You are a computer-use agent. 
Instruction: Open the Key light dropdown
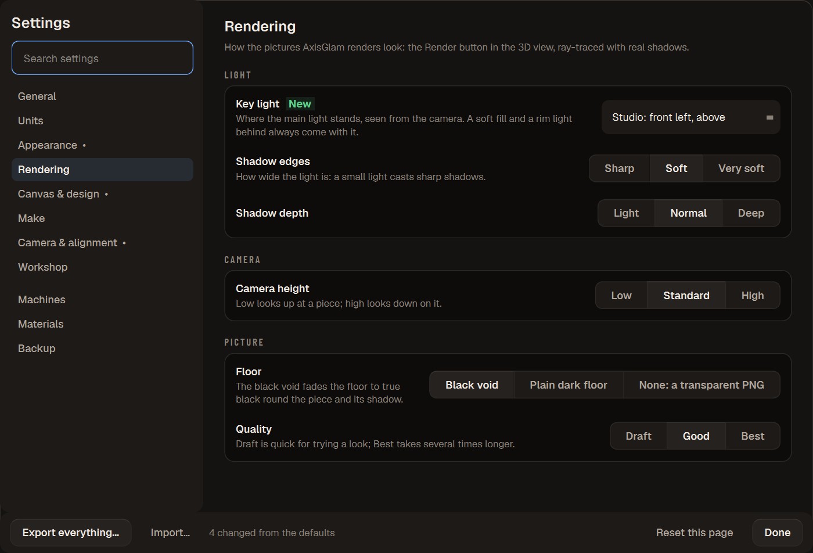click(690, 117)
